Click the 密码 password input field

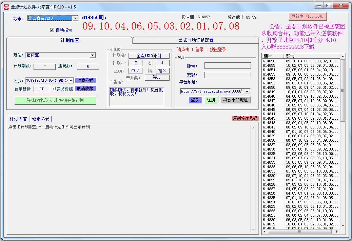pos(228,75)
